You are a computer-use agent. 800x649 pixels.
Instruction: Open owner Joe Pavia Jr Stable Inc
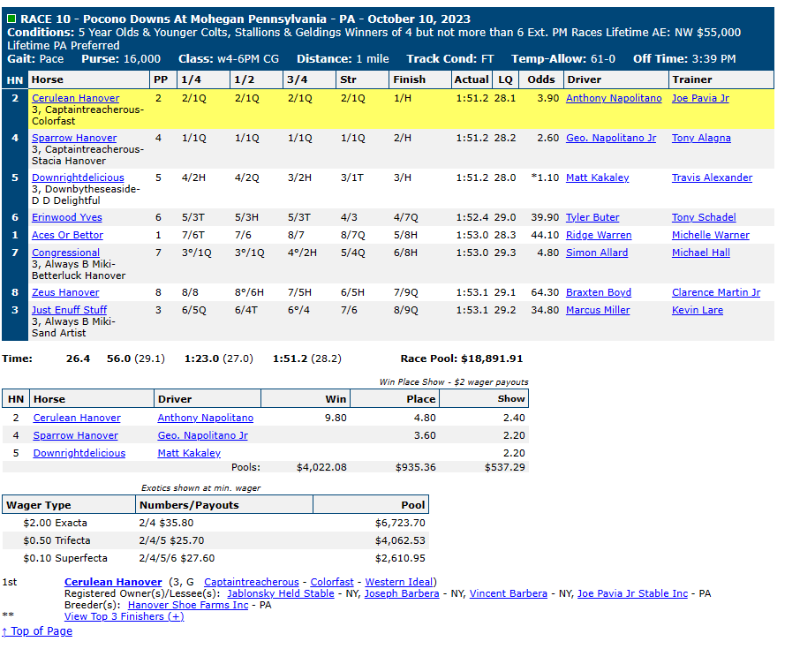632,594
